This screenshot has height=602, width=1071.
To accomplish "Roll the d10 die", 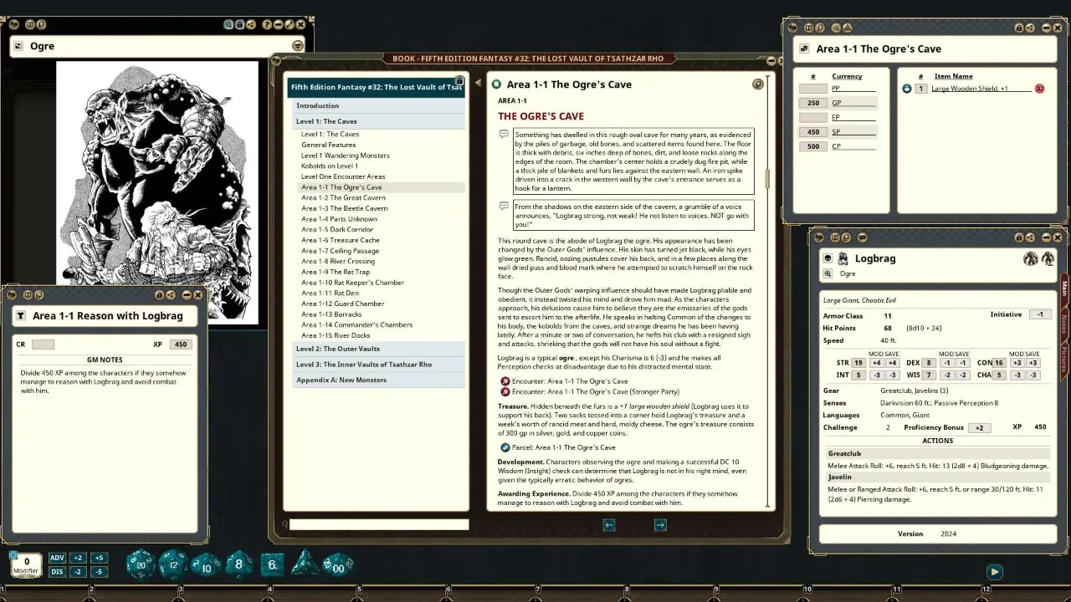I will (207, 565).
